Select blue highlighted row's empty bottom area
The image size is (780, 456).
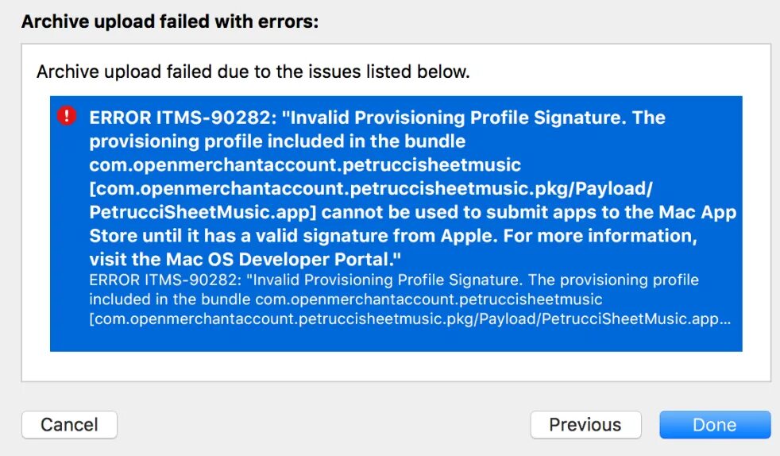point(396,340)
